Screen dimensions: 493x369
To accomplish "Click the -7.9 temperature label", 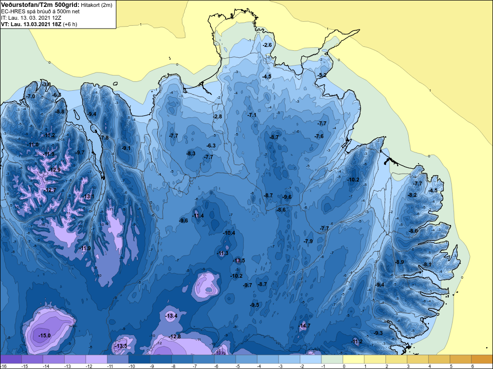I will (x=308, y=241).
